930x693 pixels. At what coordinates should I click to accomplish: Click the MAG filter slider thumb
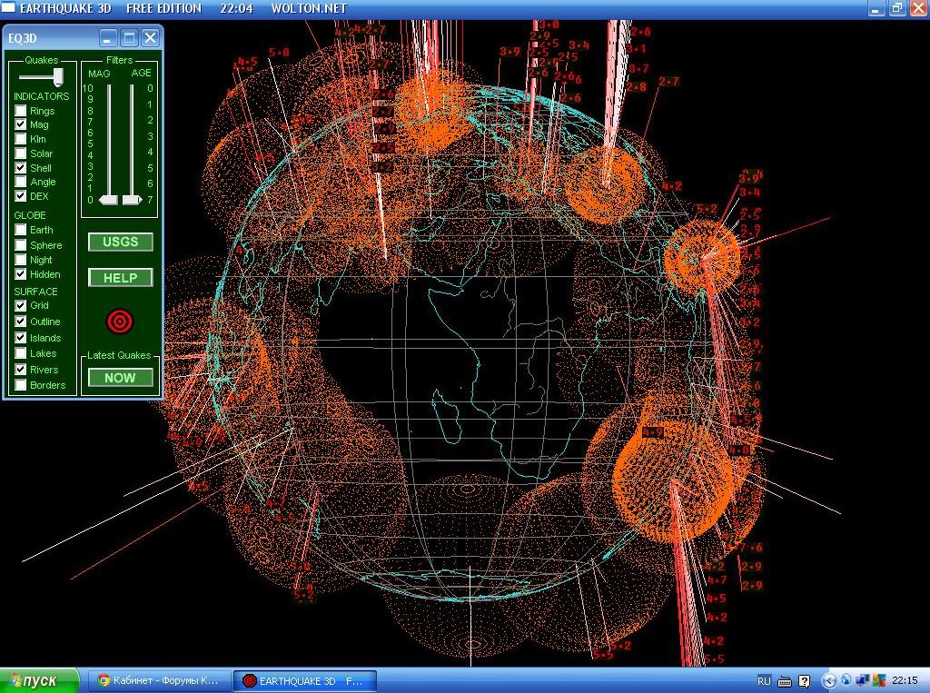pyautogui.click(x=109, y=200)
